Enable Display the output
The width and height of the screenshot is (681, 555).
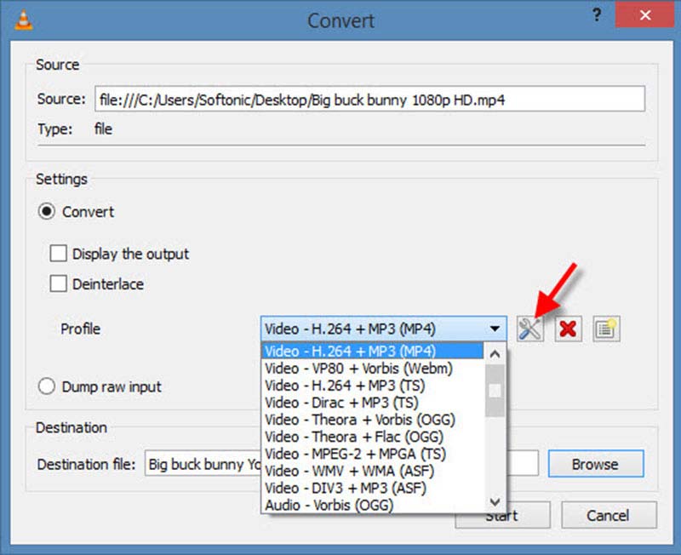[59, 253]
